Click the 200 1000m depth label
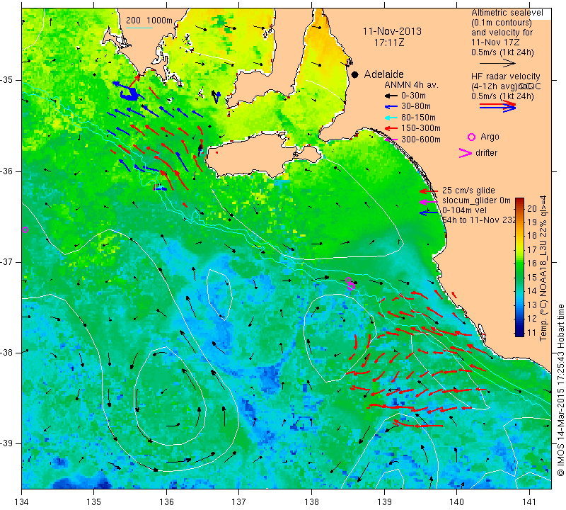Image resolution: width=566 pixels, height=510 pixels. 149,21
